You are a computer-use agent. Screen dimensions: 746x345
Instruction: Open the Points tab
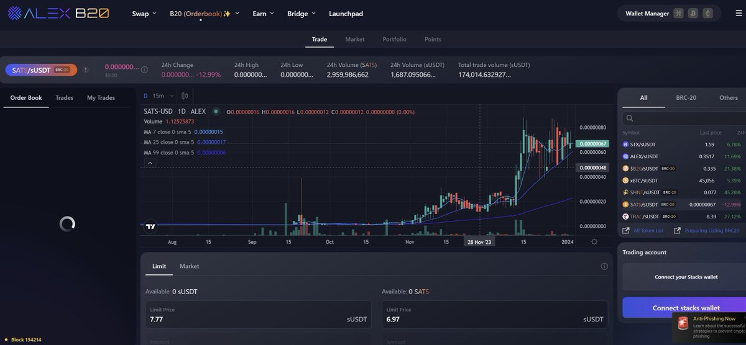coord(433,39)
